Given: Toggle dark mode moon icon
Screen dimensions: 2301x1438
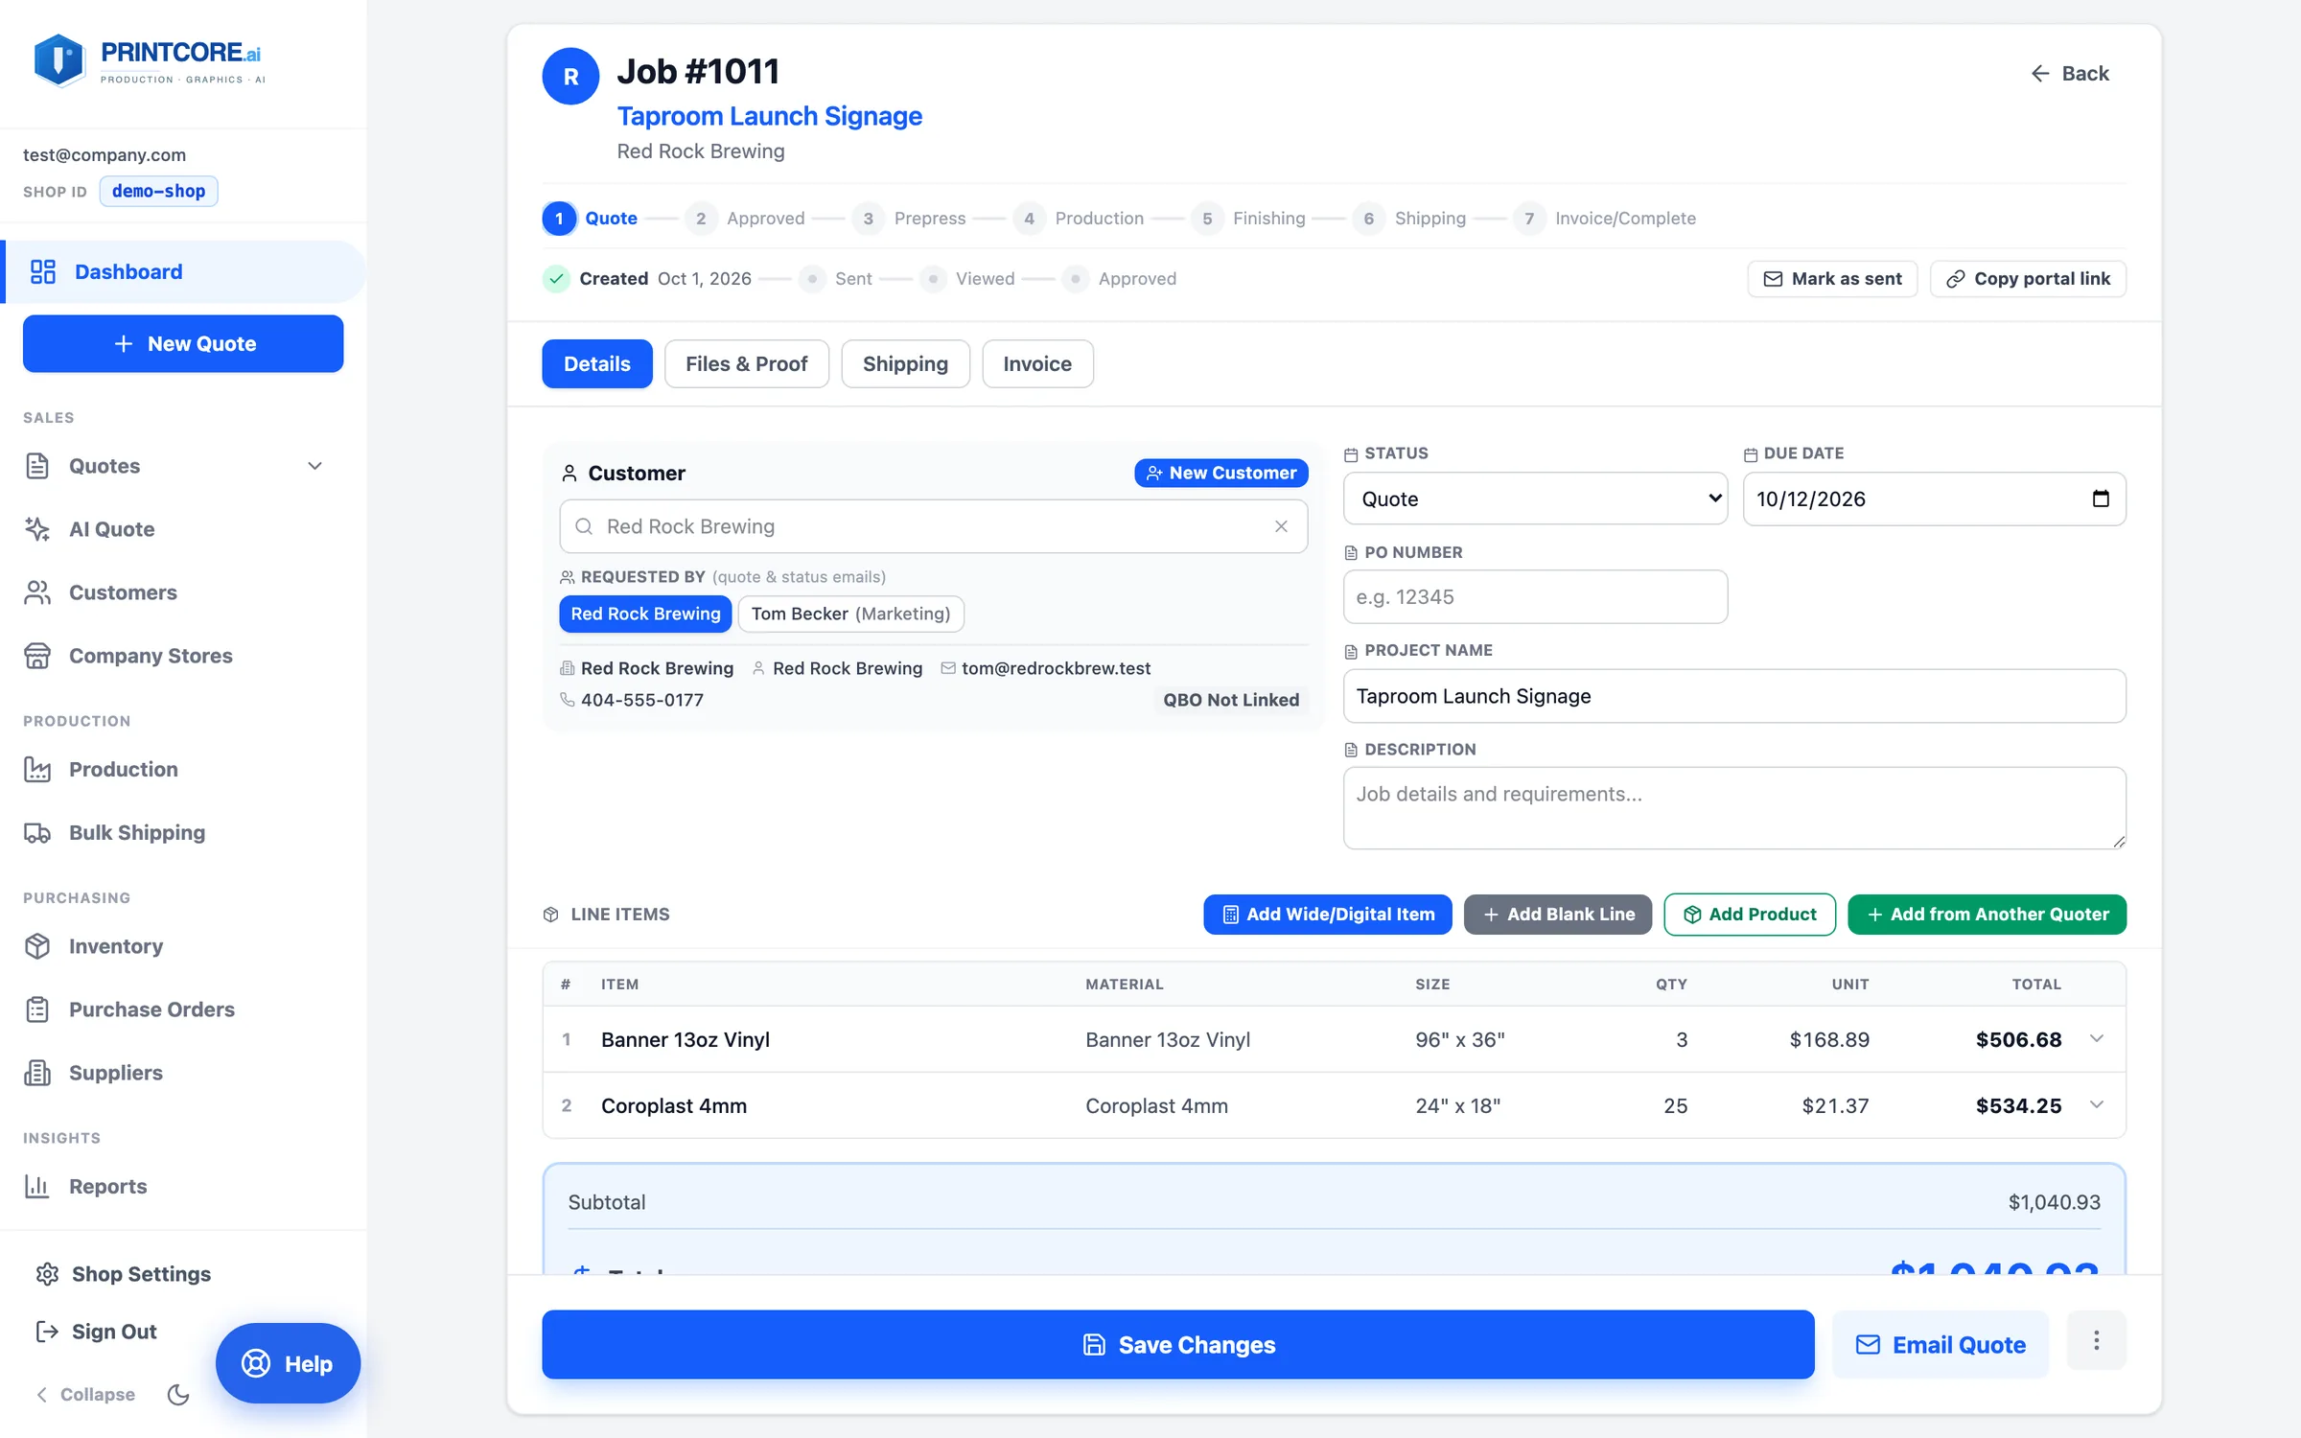Looking at the screenshot, I should [x=178, y=1394].
